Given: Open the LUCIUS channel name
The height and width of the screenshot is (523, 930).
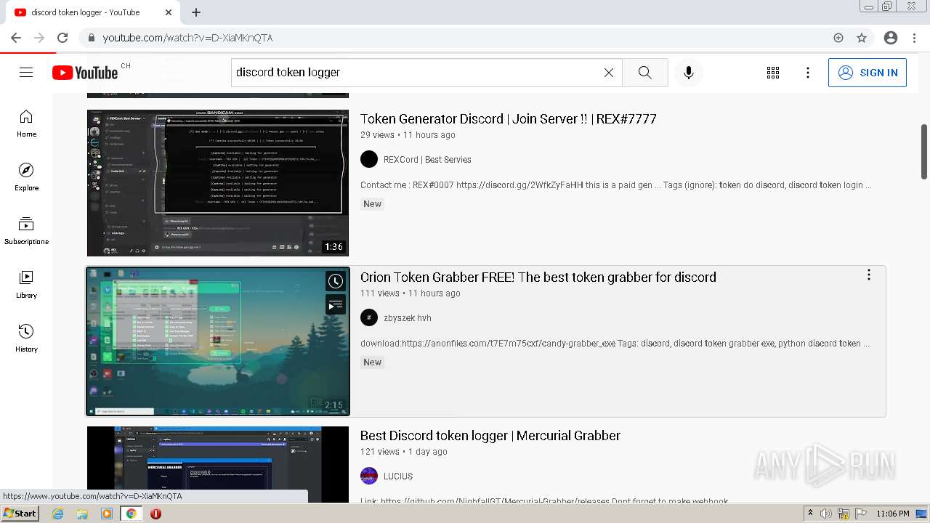Looking at the screenshot, I should coord(398,477).
